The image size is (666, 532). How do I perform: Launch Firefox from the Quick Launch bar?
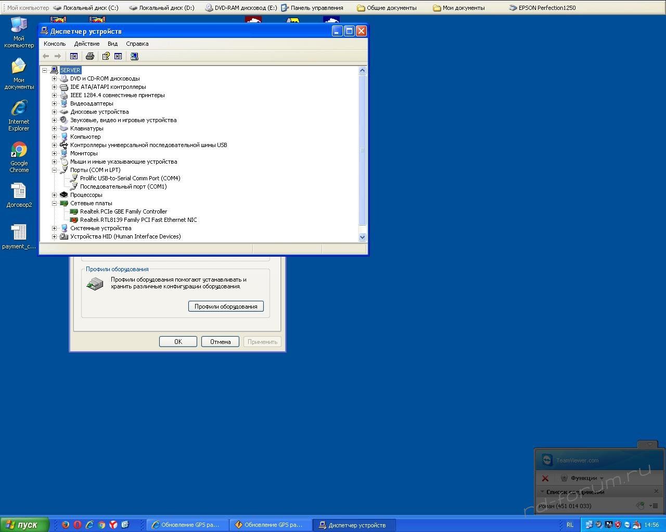click(x=65, y=525)
